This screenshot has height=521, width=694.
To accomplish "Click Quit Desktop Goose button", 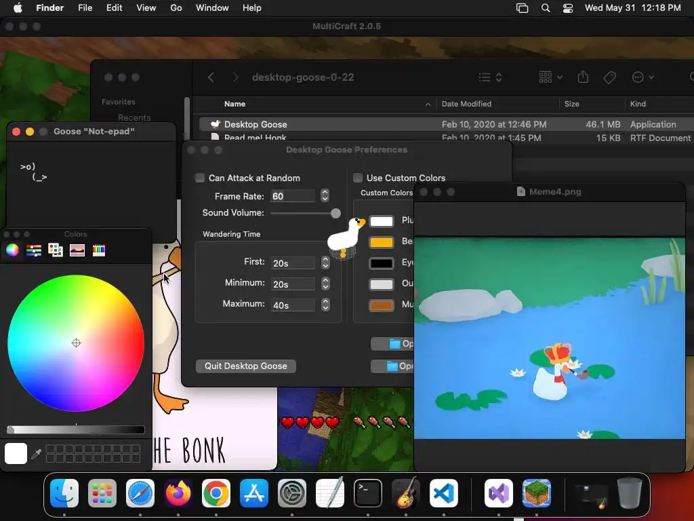I will point(245,366).
